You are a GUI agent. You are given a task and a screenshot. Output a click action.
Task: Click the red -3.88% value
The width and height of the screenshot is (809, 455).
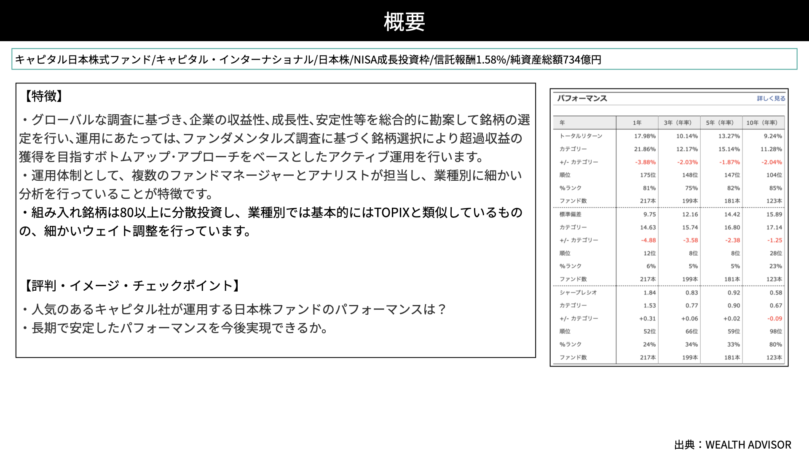[646, 162]
